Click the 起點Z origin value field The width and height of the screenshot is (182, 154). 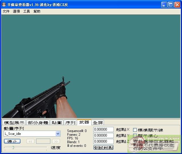(104, 141)
